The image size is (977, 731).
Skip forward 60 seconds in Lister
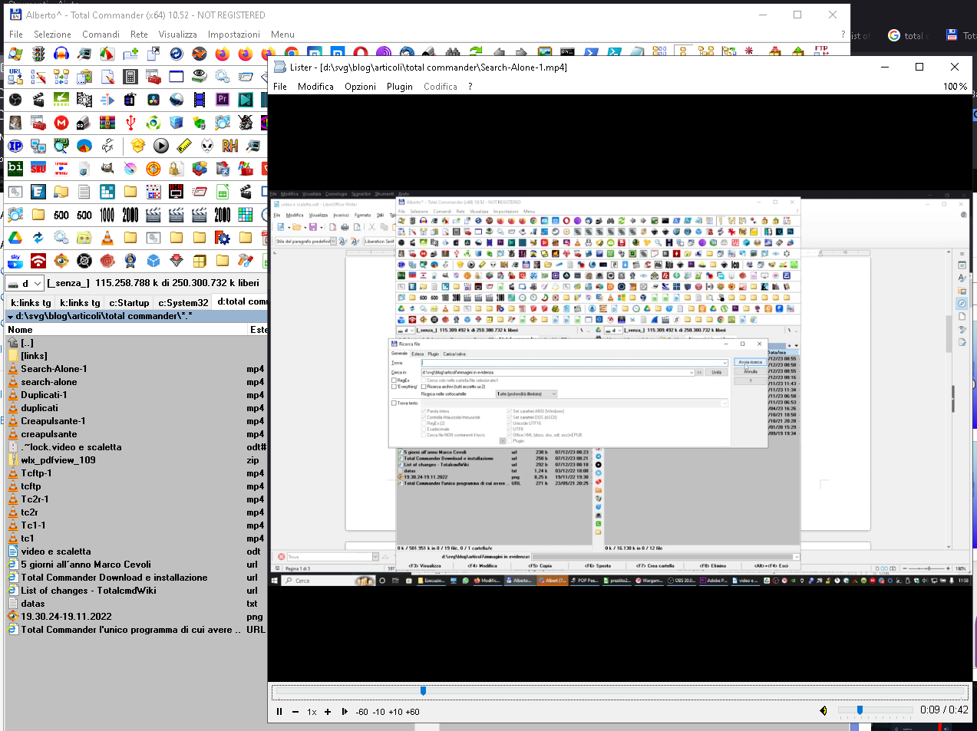pyautogui.click(x=413, y=712)
